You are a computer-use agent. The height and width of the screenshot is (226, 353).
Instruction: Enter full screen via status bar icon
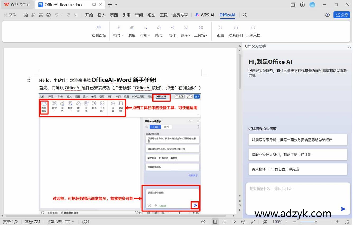pos(347,222)
